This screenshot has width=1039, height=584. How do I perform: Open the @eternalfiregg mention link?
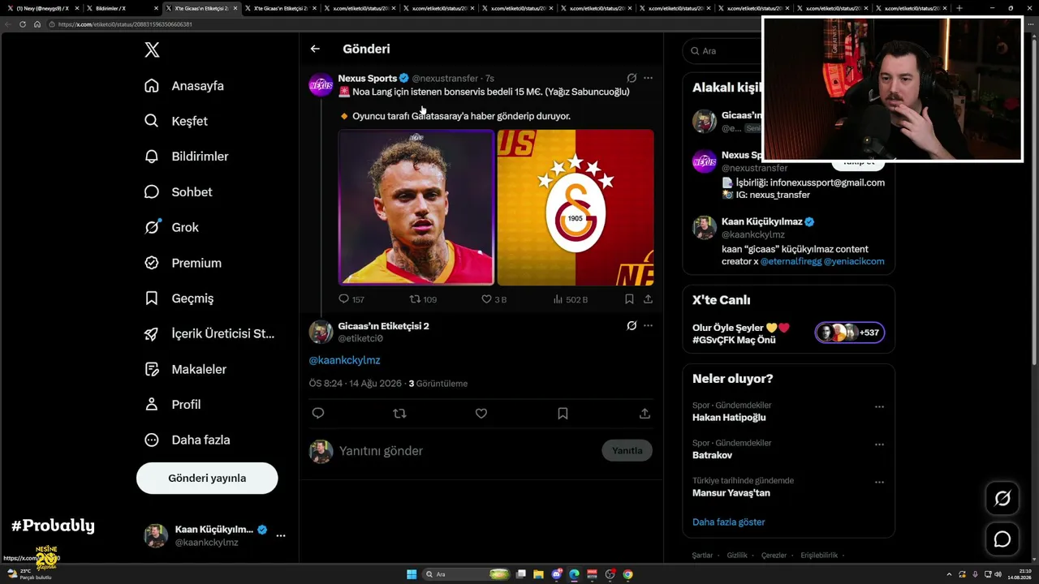click(x=791, y=262)
